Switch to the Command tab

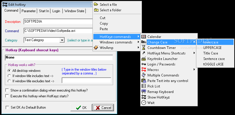click(x=11, y=10)
